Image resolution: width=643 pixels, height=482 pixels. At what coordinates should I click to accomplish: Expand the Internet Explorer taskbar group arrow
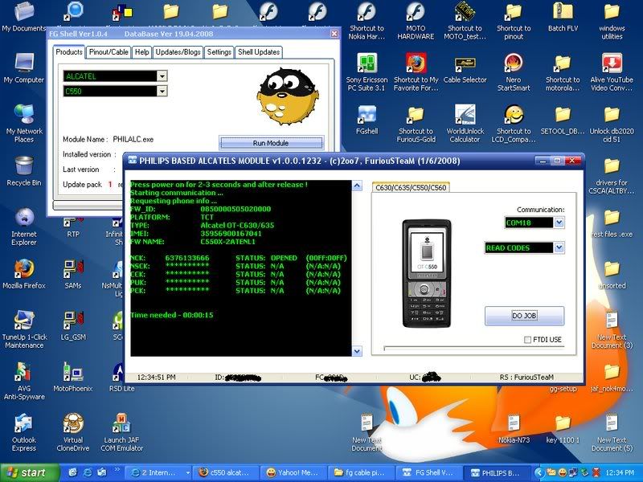pos(188,472)
